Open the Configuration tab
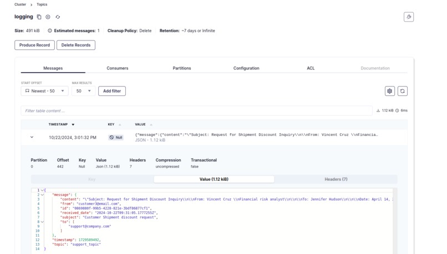This screenshot has height=254, width=447. (x=246, y=68)
